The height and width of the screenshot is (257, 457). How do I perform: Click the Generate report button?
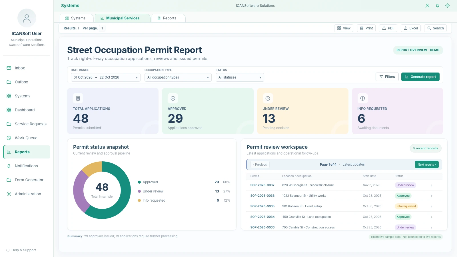[420, 77]
